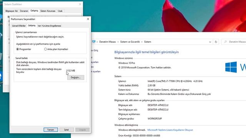The height and width of the screenshot is (138, 246).
Task: Click the refresh icon next to address bar
Action: tap(216, 42)
